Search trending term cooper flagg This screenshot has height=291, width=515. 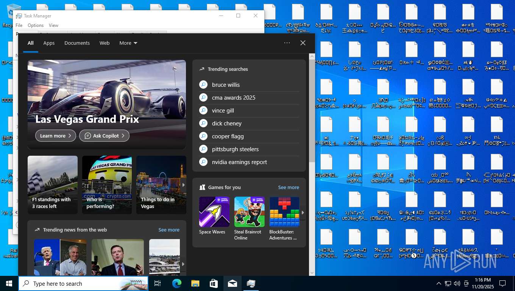tap(228, 136)
